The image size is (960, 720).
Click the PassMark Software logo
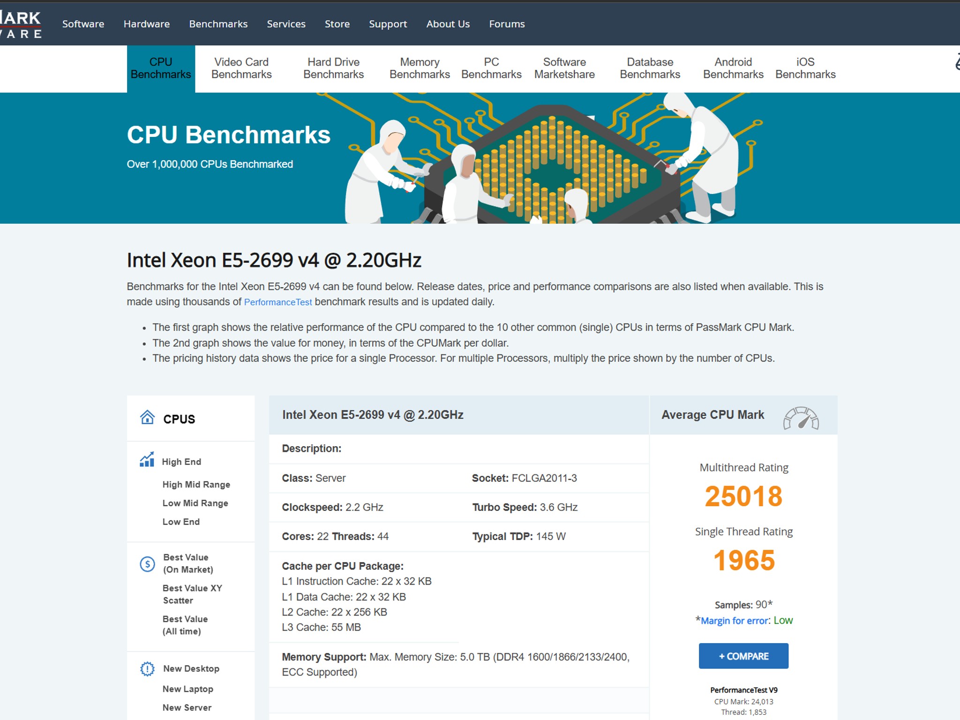[x=21, y=24]
